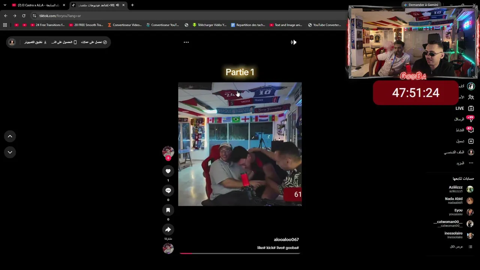Click the alooaloo067 creator username
Screen dimensions: 480x270
tap(286, 240)
